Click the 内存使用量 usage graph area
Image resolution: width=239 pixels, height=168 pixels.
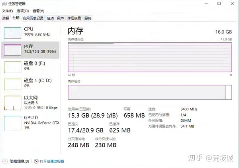click(150, 57)
